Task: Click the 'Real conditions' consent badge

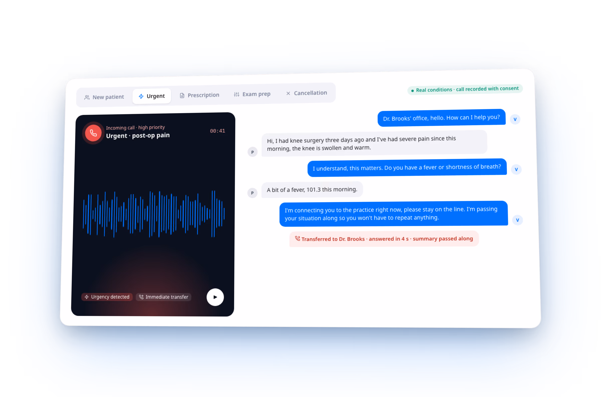Action: (465, 89)
